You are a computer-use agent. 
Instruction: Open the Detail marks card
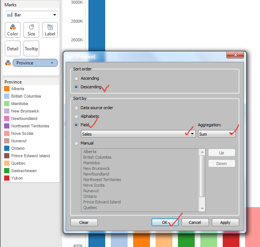(x=13, y=48)
